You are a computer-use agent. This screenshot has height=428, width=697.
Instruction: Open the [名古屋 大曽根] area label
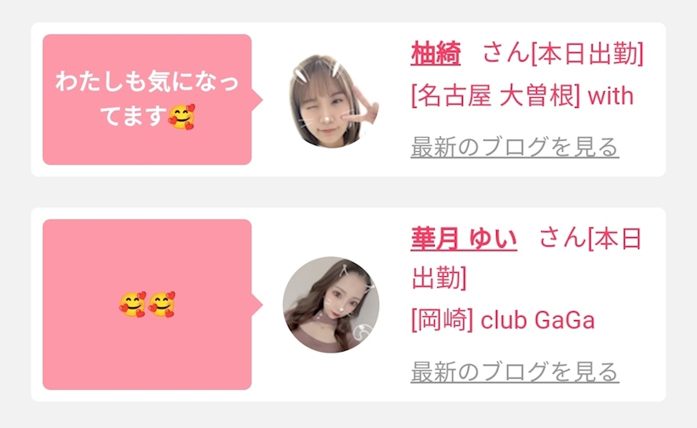point(495,96)
